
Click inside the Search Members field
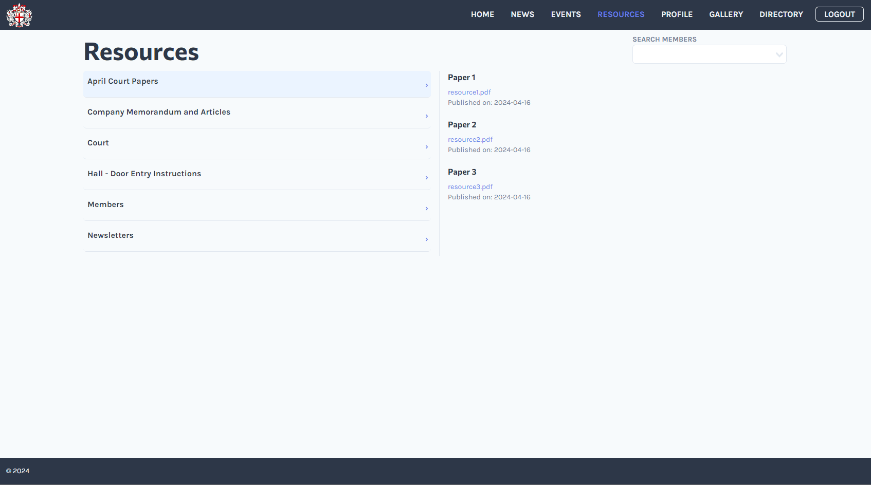[699, 54]
